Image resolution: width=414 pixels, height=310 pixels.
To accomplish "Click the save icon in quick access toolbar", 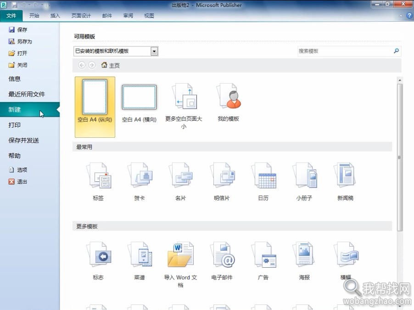I will point(14,5).
